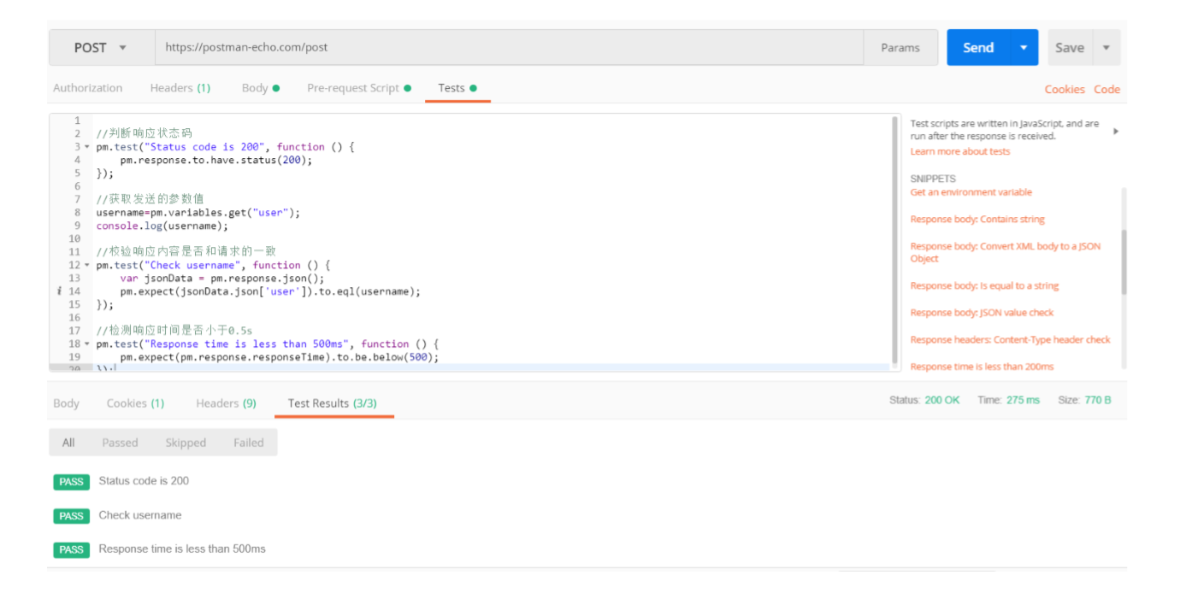Switch to the Authorization tab
The image size is (1180, 593).
[87, 88]
